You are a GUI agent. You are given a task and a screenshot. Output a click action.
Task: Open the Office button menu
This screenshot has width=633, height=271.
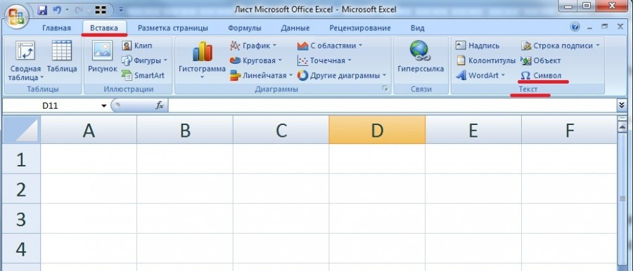coord(15,17)
